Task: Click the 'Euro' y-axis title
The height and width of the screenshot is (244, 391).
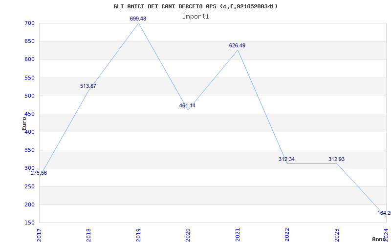Action: (24, 124)
